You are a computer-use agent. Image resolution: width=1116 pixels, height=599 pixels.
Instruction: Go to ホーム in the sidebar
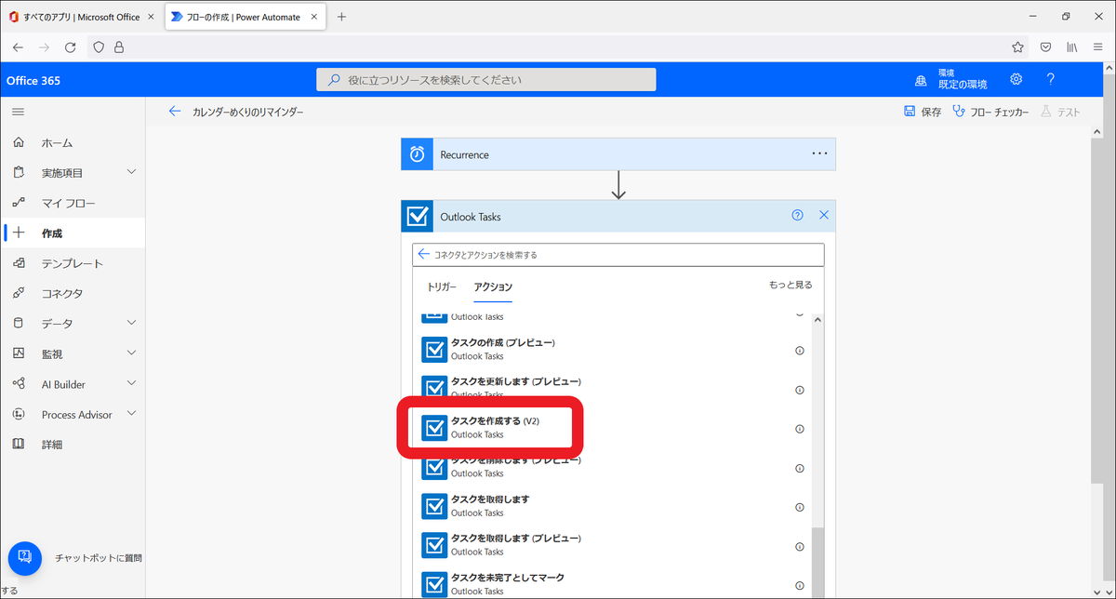click(57, 143)
